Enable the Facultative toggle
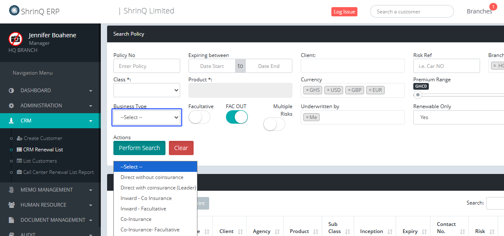504x236 pixels. tap(199, 117)
